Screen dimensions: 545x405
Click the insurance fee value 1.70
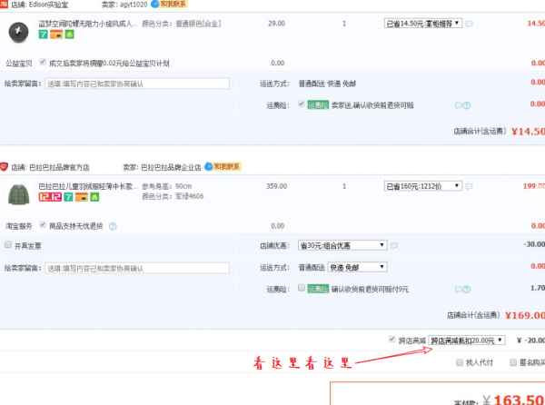[538, 288]
